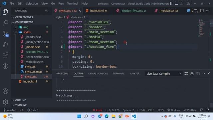Open the Explorer view in activity bar

tap(5, 12)
